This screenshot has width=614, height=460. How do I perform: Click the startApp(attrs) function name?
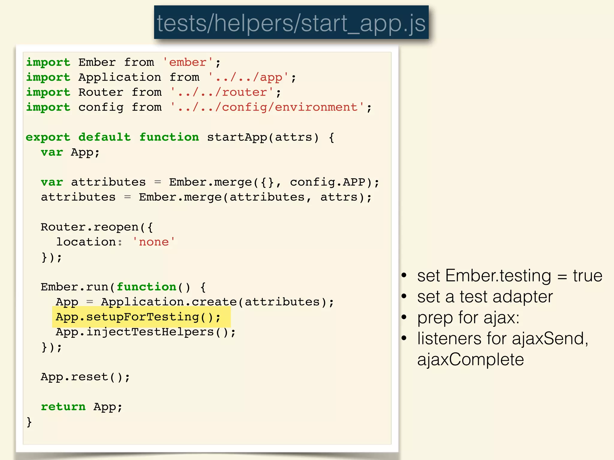click(263, 137)
